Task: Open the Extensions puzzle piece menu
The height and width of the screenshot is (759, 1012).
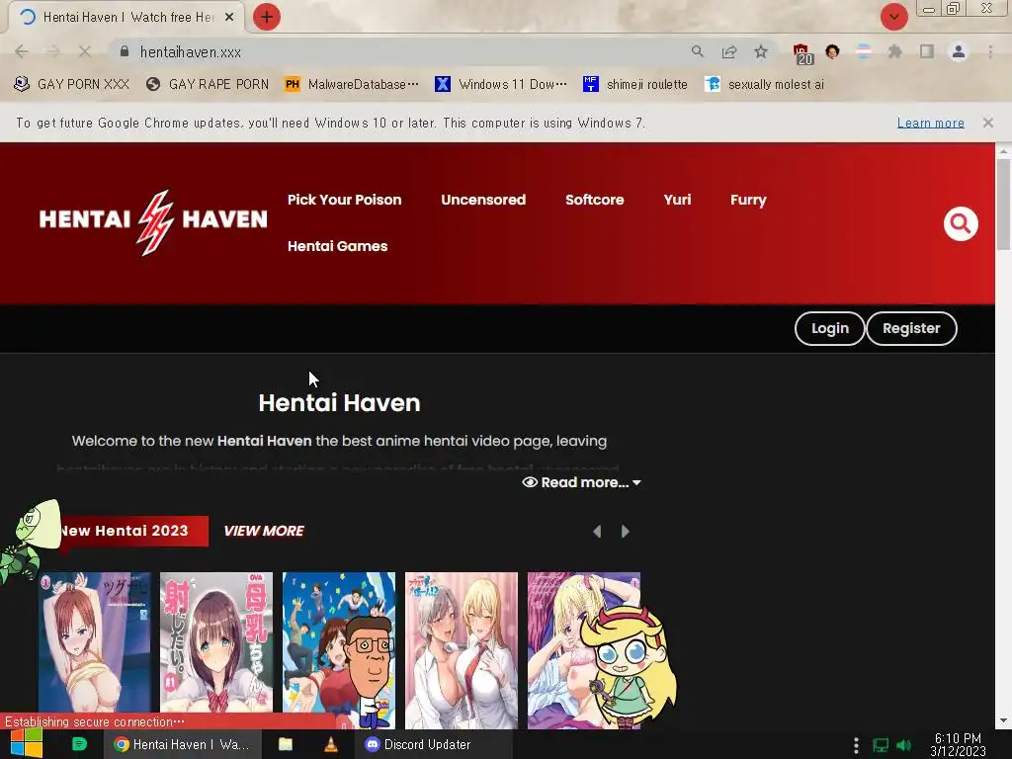Action: (894, 51)
